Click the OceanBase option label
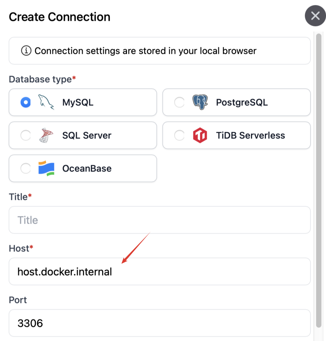The height and width of the screenshot is (341, 326). tap(87, 169)
